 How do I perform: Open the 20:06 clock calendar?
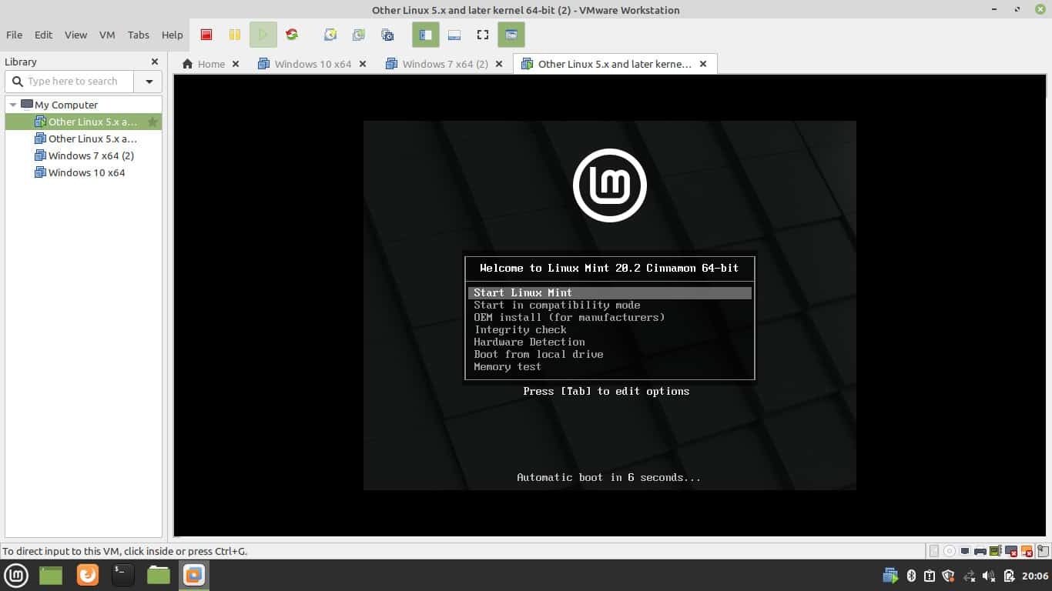click(1035, 576)
